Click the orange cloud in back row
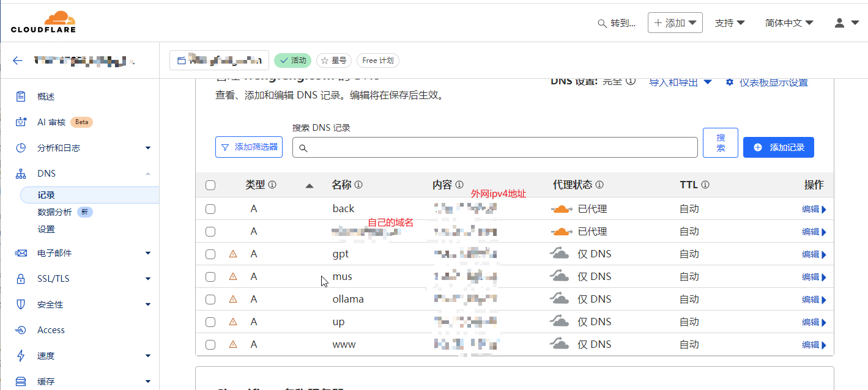868x390 pixels. [561, 209]
